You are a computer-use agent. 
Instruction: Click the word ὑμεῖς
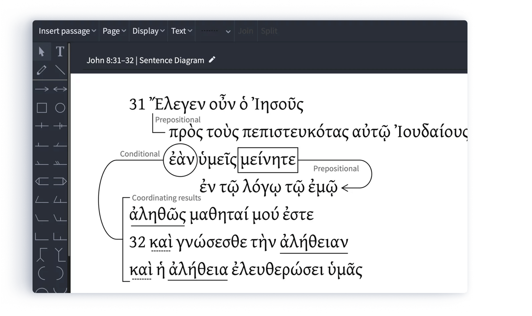(217, 160)
